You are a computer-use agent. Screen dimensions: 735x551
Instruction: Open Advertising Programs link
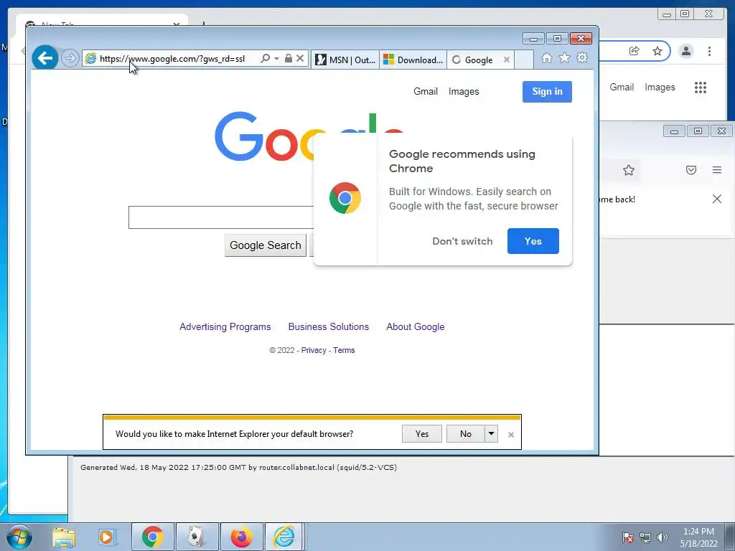coord(225,327)
